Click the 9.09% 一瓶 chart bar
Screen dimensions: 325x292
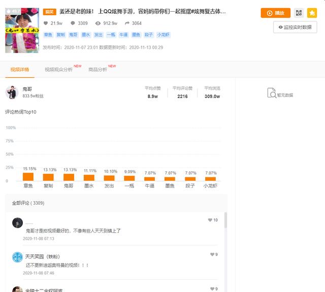129,178
